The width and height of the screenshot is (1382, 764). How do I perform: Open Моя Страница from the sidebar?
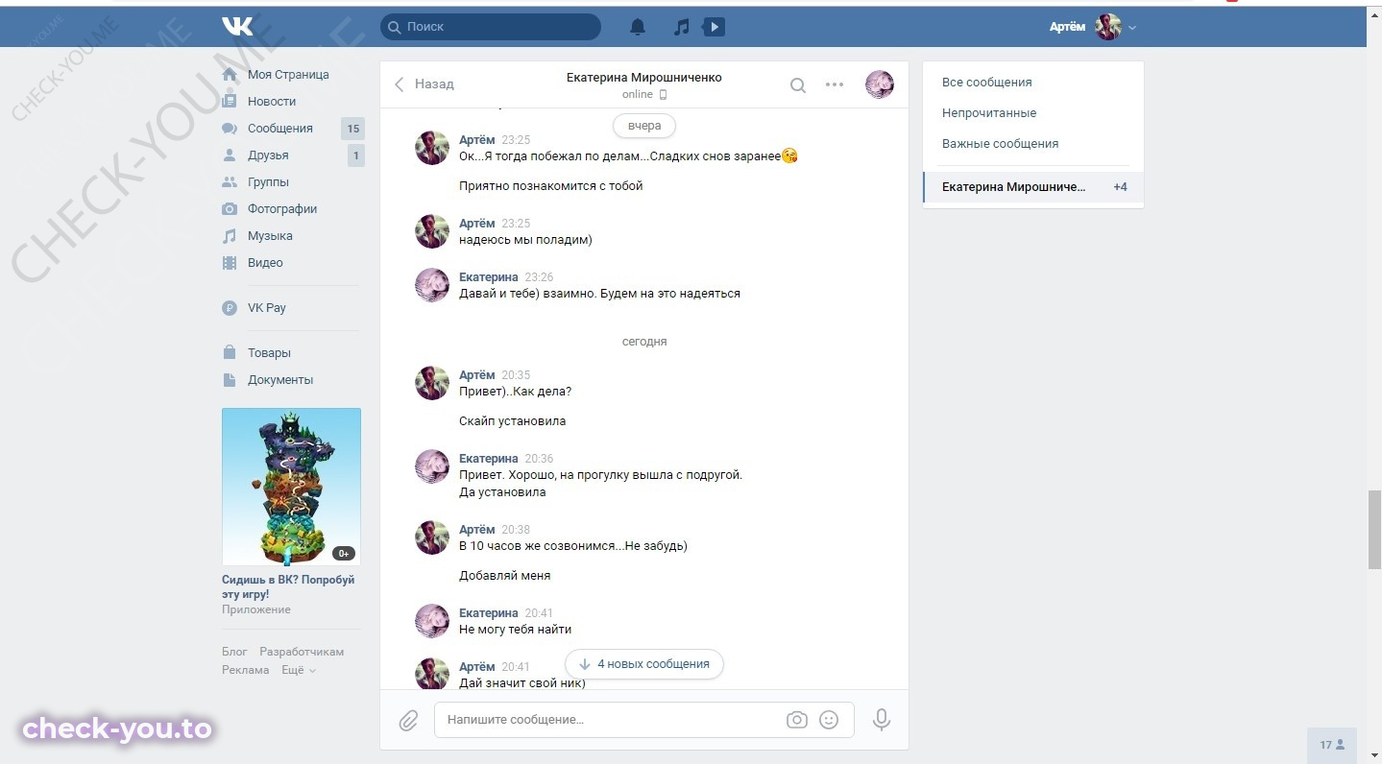coord(288,74)
